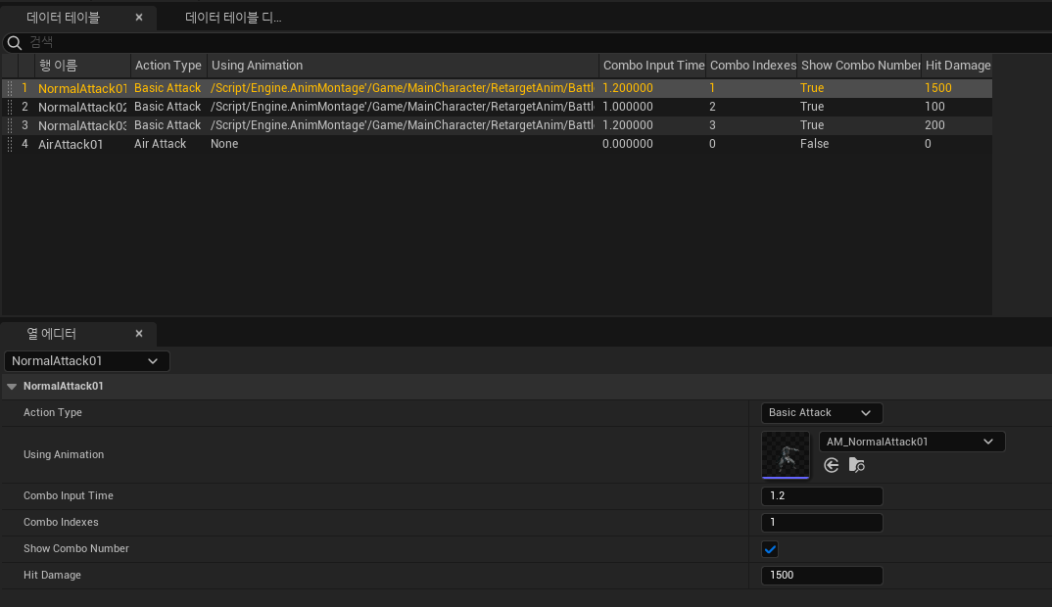The width and height of the screenshot is (1052, 607).
Task: Edit the Combo Input Time field 1.2
Action: (x=822, y=495)
